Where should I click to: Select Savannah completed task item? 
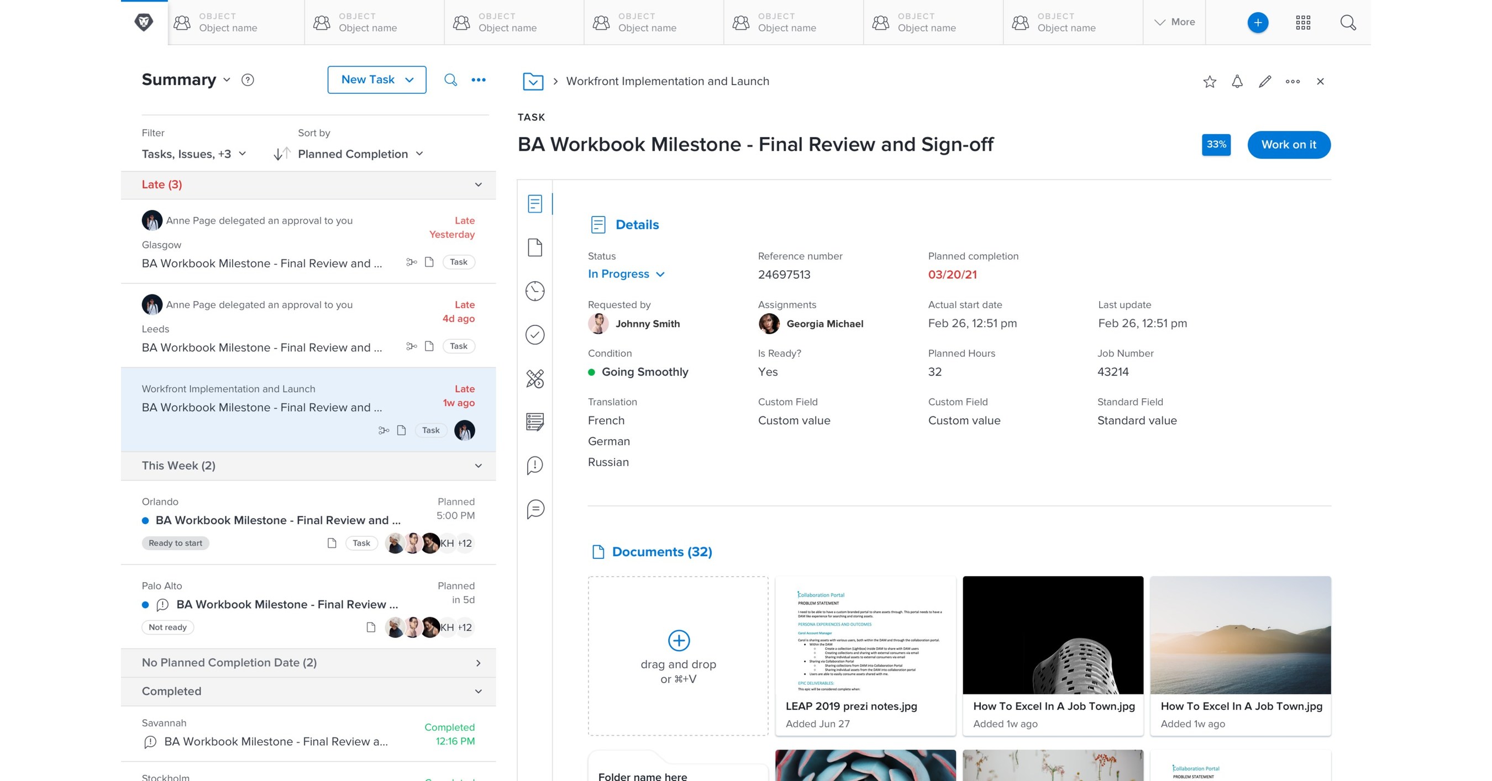click(x=308, y=733)
